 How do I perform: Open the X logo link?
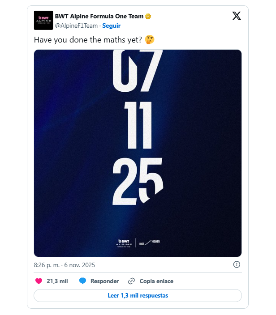click(x=237, y=16)
